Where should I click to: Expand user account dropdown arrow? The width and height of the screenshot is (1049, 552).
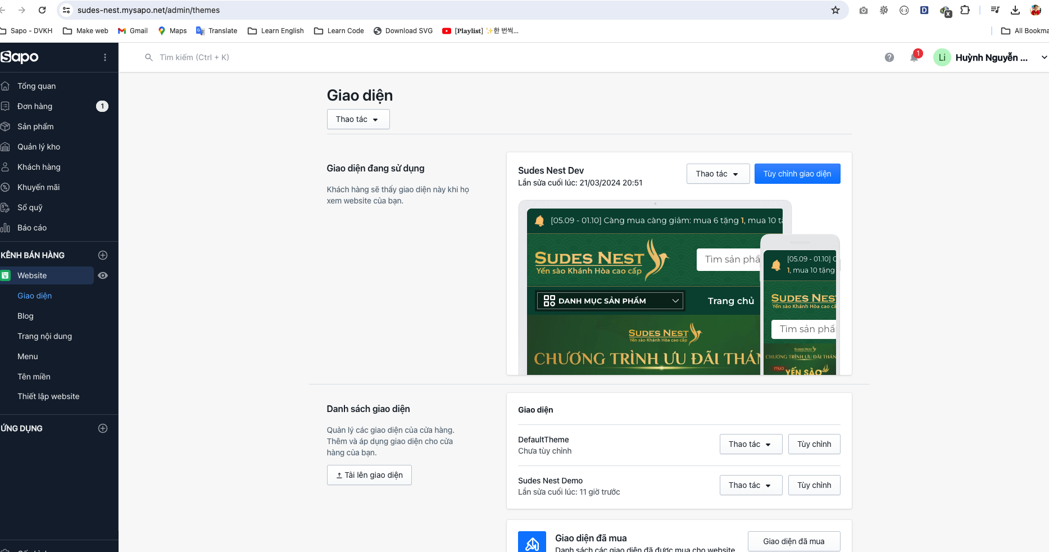1043,57
